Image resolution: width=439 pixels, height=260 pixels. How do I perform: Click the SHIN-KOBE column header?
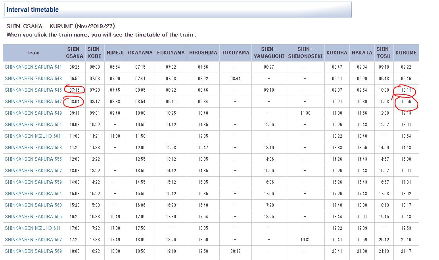click(x=95, y=53)
